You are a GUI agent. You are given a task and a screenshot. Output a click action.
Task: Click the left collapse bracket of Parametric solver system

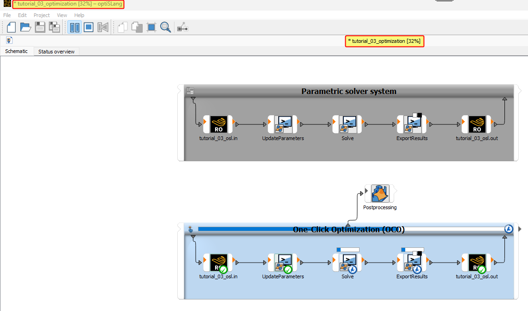180,123
